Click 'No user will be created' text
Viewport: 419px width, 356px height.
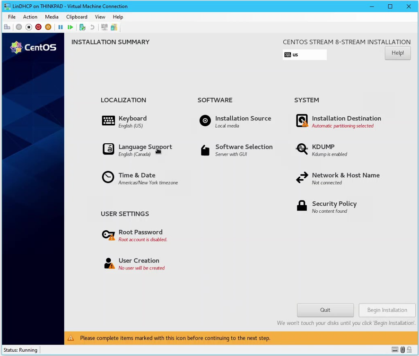tap(141, 268)
